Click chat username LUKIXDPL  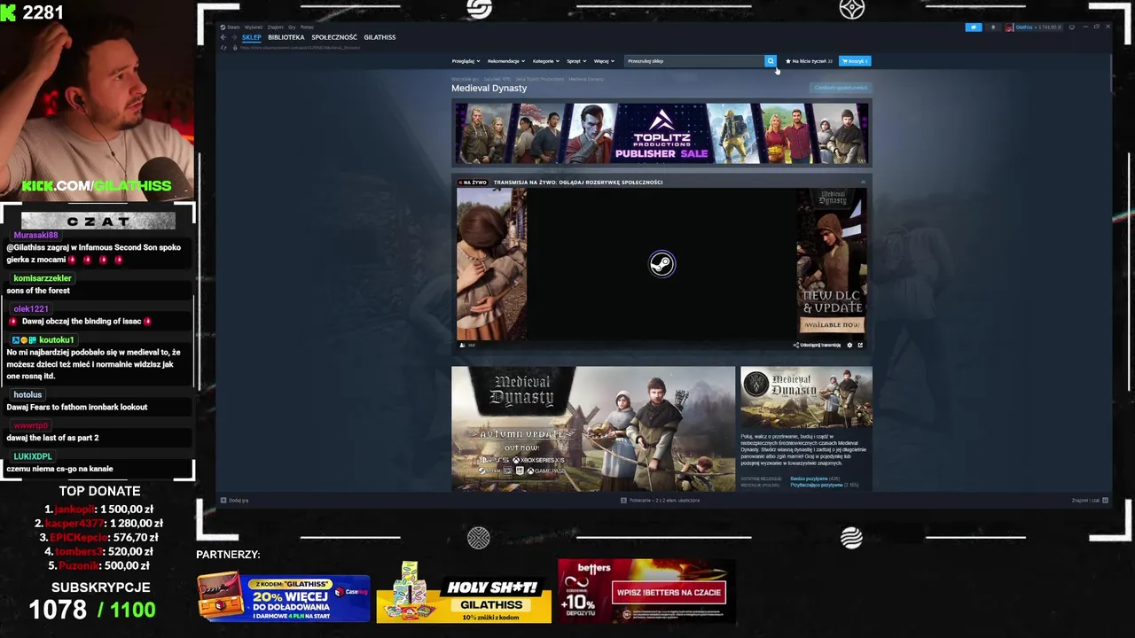click(x=33, y=456)
